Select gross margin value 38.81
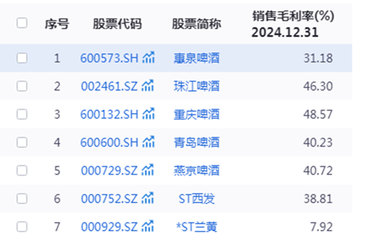389x246 pixels. point(318,199)
